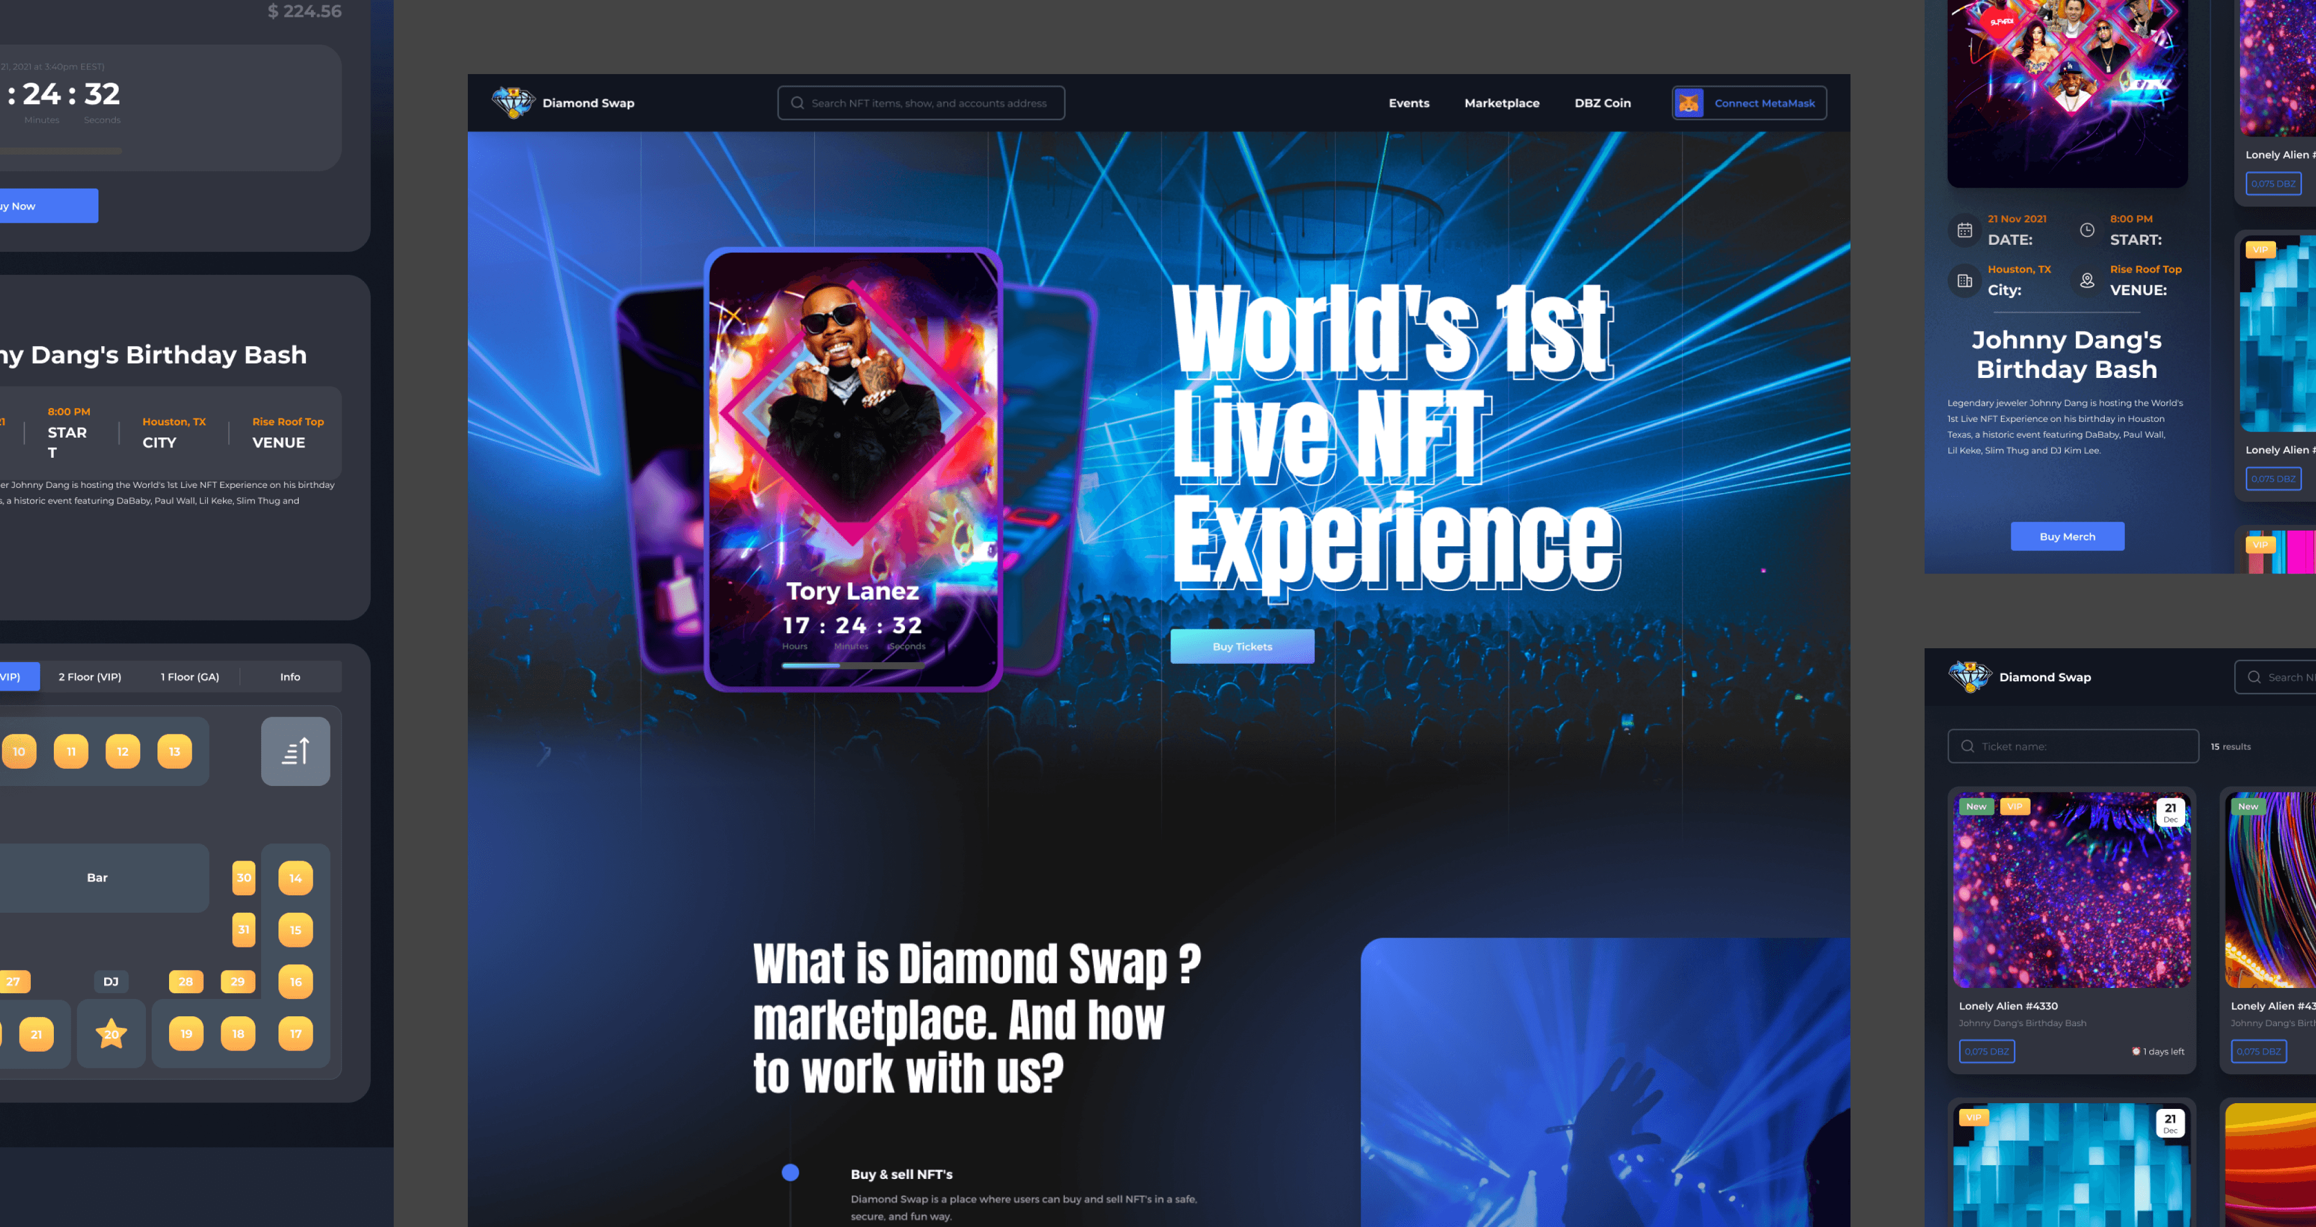Open the Lonely Alien #4330 thumbnail
Viewport: 2316px width, 1227px height.
point(2072,890)
